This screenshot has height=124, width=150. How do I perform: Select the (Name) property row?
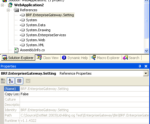pyautogui.click(x=77, y=89)
